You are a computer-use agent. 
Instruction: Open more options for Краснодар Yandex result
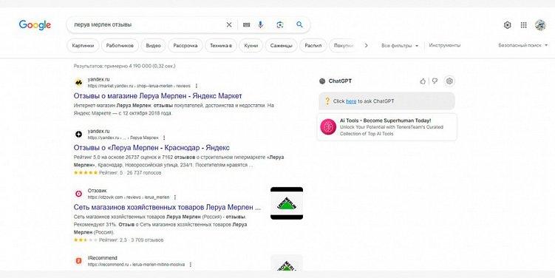[x=163, y=138]
